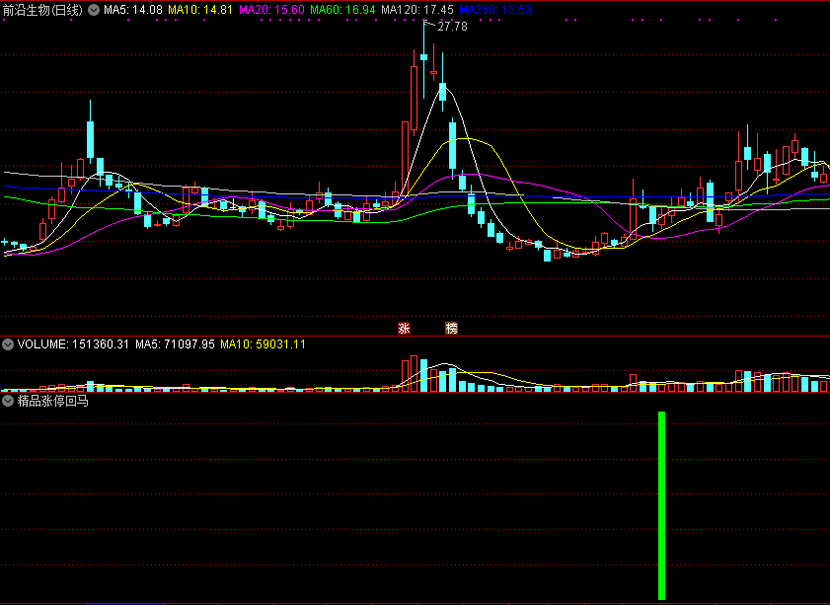Click the MA20: 15.60 magenta label
This screenshot has height=605, width=830.
271,10
